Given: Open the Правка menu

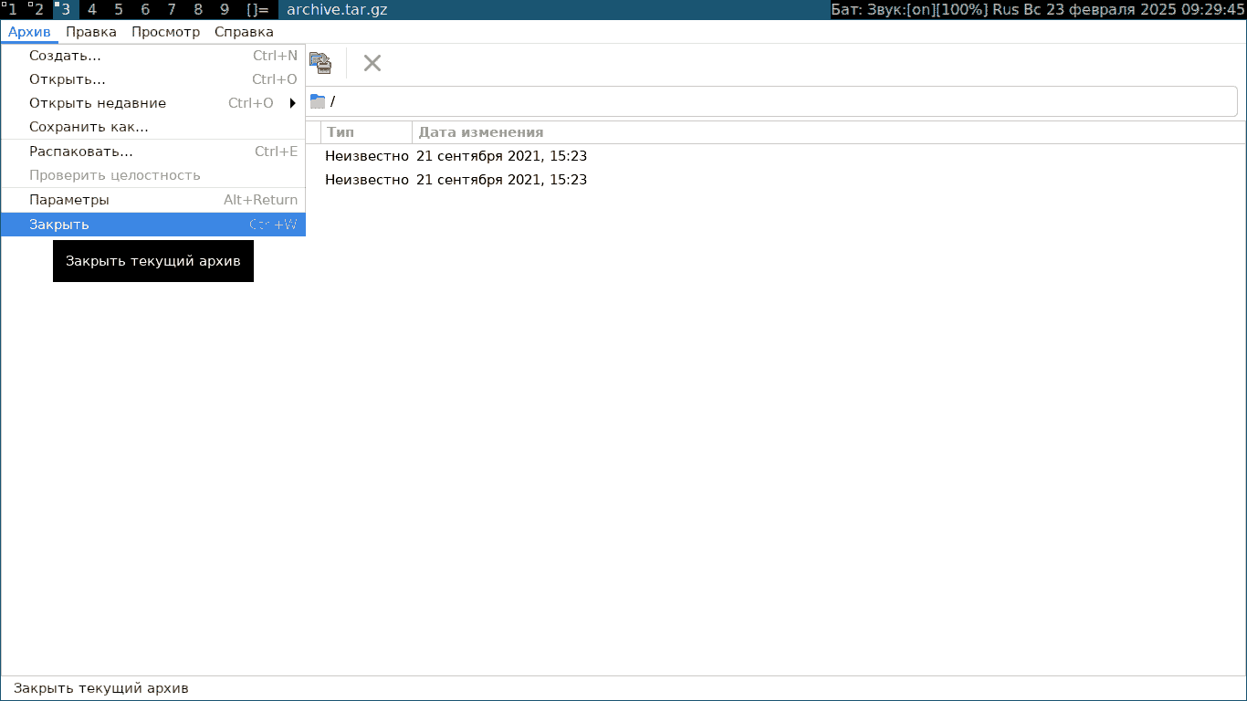Looking at the screenshot, I should [91, 32].
